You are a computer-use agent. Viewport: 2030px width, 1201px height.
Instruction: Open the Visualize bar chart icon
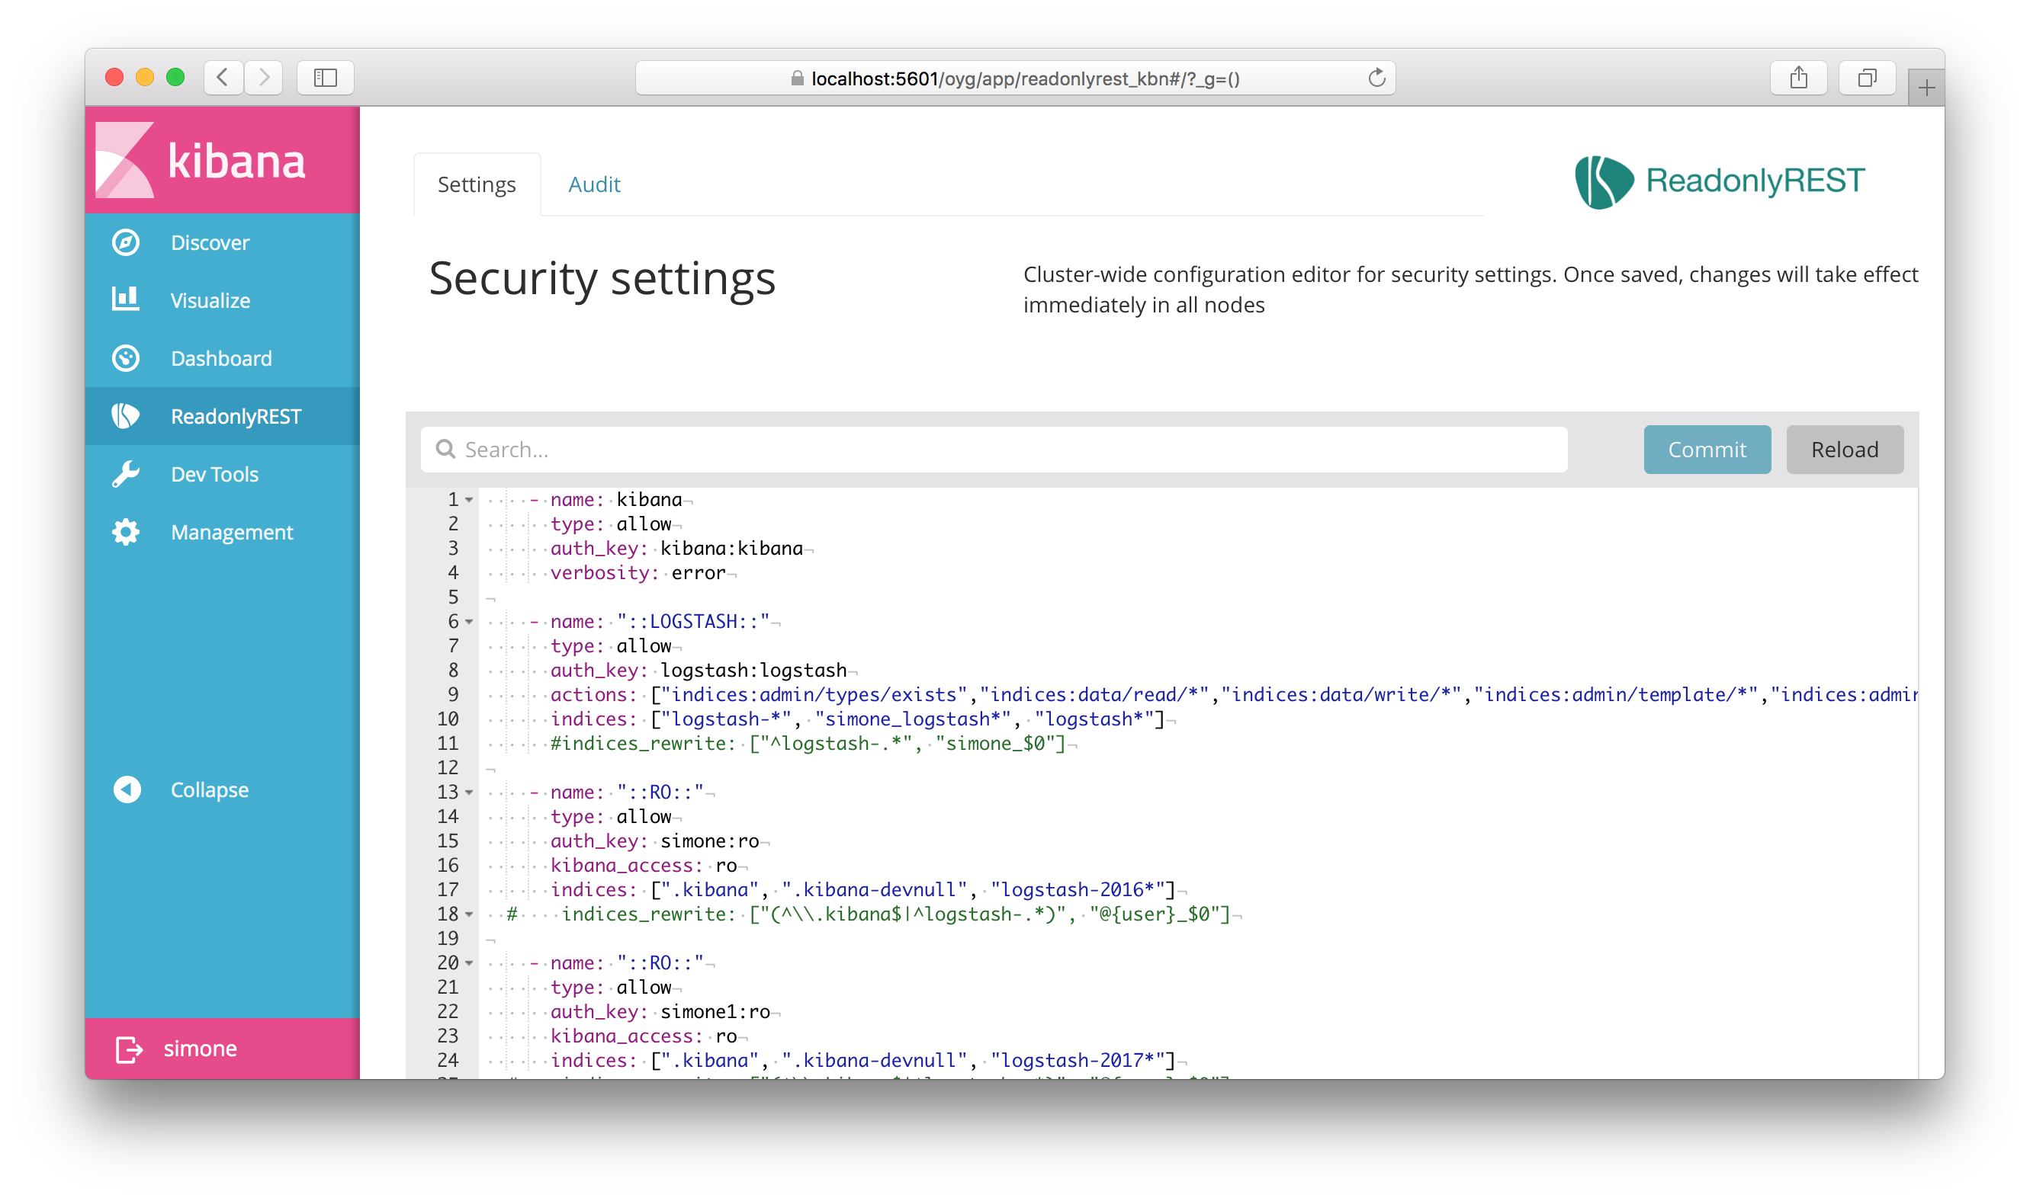click(x=126, y=299)
